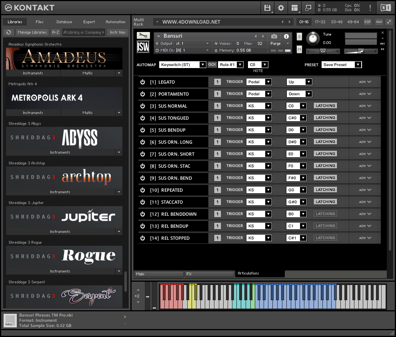396x337 pixels.
Task: Toggle power for SUS BENDUP articulation
Action: coord(143,130)
